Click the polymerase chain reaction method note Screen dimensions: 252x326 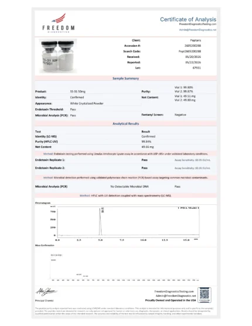(x=125, y=177)
